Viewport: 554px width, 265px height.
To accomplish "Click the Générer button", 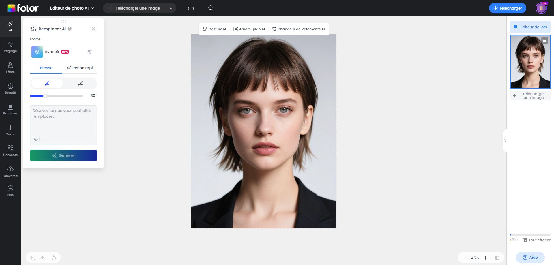I will coord(63,155).
